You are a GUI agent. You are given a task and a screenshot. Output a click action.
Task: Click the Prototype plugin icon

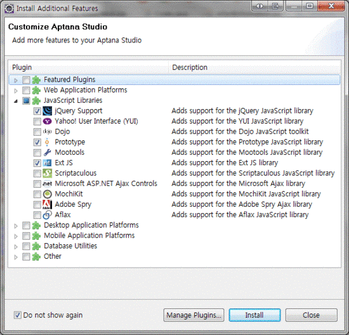(47, 142)
